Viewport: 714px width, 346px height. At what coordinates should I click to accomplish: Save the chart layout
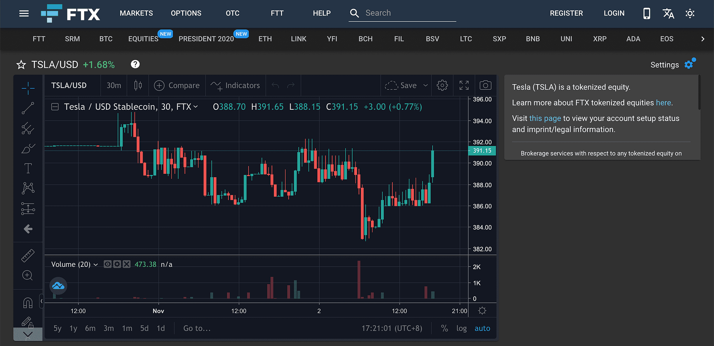click(401, 85)
